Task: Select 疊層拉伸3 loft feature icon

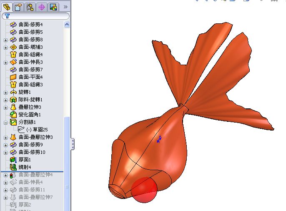Action: click(13, 107)
